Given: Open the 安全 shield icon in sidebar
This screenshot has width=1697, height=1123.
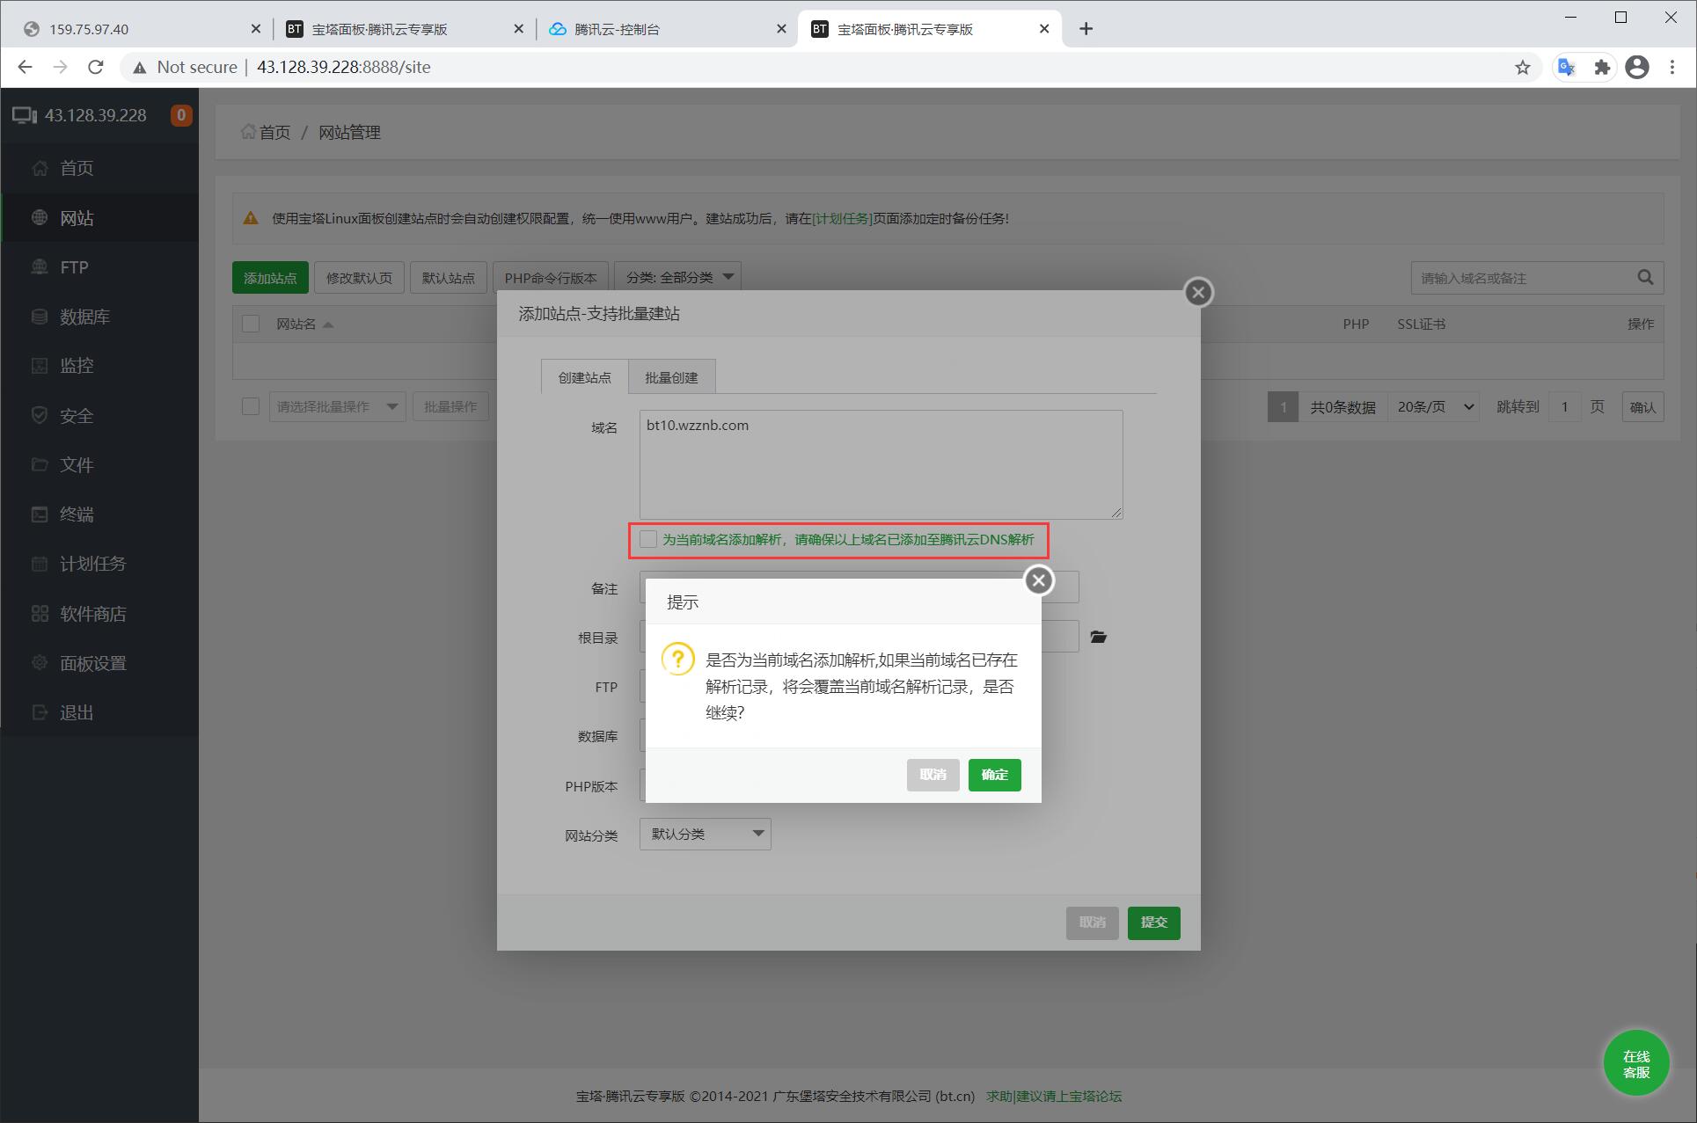Looking at the screenshot, I should click(x=40, y=415).
